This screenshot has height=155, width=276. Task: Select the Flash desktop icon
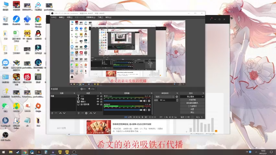pos(16,20)
